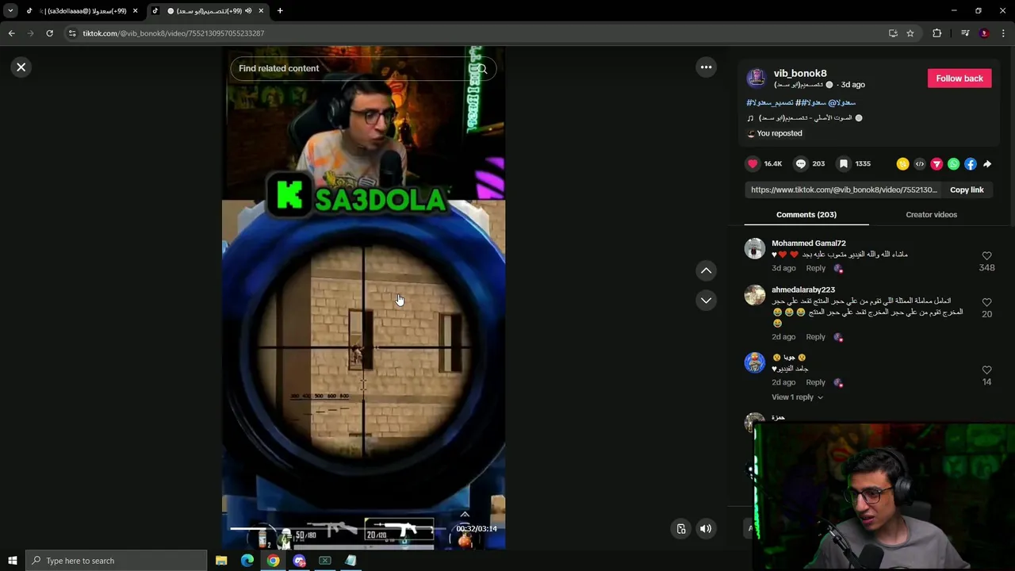Click the Copy link button
Viewport: 1015px width, 571px height.
tap(967, 190)
